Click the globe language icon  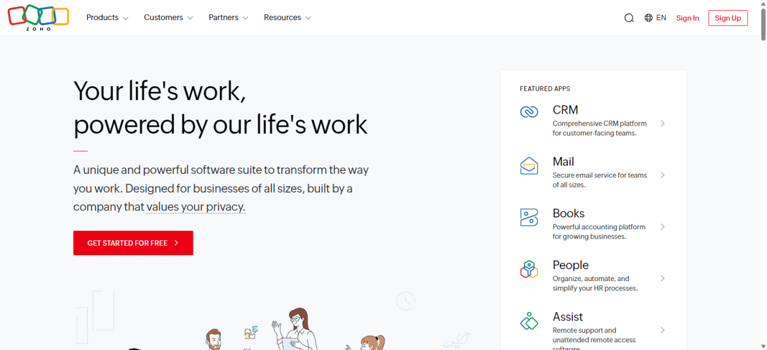pyautogui.click(x=648, y=18)
